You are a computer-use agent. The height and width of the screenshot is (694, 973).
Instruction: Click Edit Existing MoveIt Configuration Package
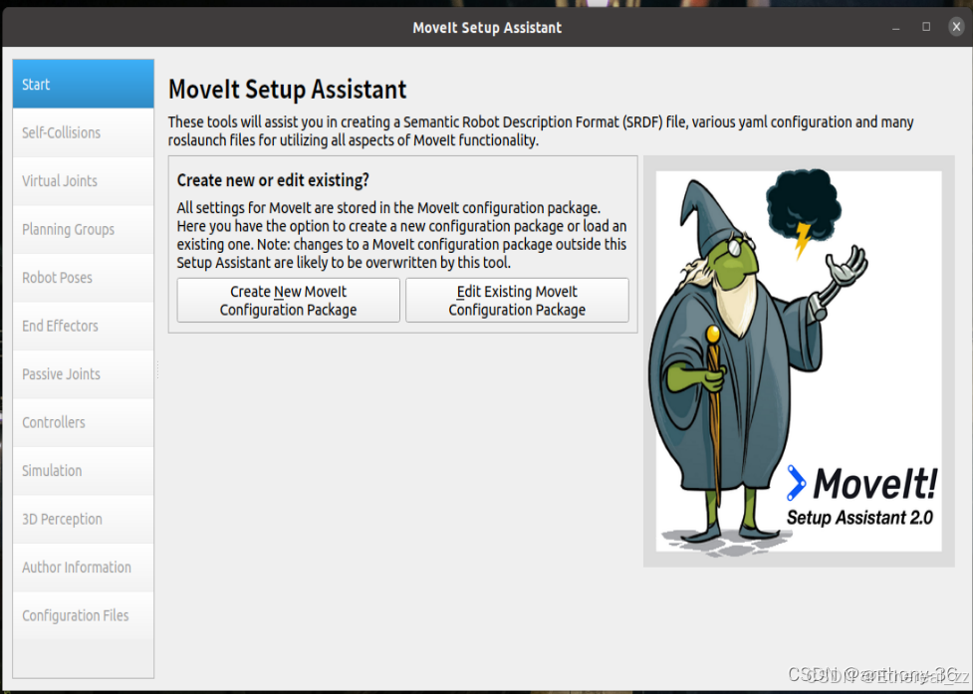tap(516, 300)
